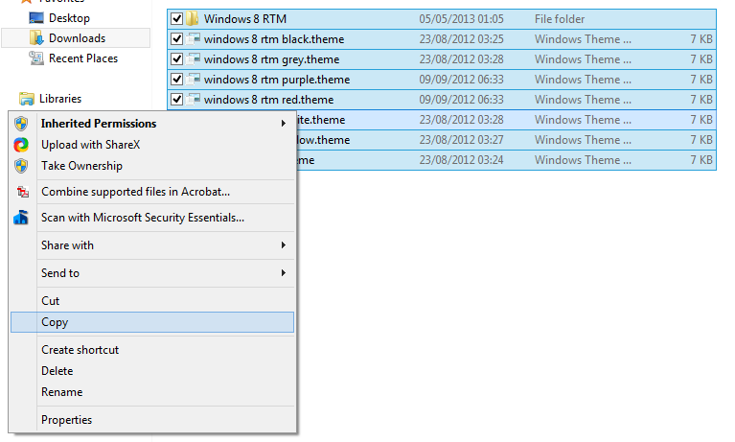Expand the Inherited Permissions submenu arrow
This screenshot has height=442, width=735.
click(x=283, y=124)
